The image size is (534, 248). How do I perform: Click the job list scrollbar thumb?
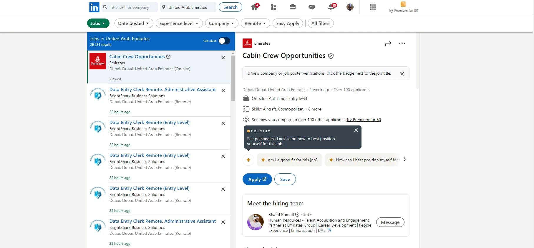coord(233,78)
